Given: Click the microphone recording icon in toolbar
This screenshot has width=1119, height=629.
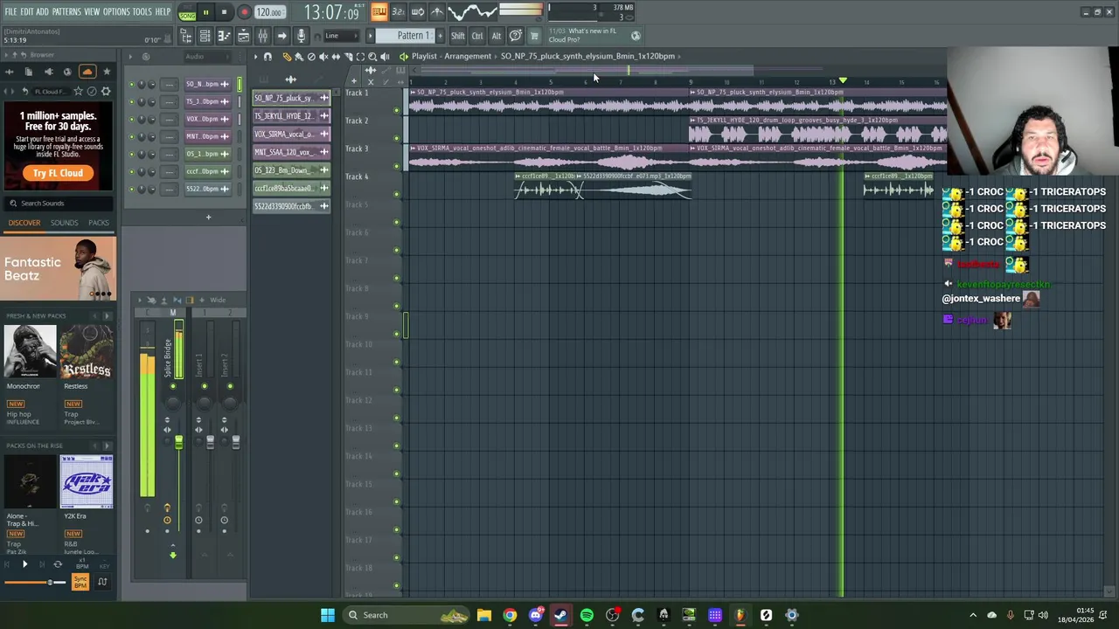Looking at the screenshot, I should coord(301,36).
